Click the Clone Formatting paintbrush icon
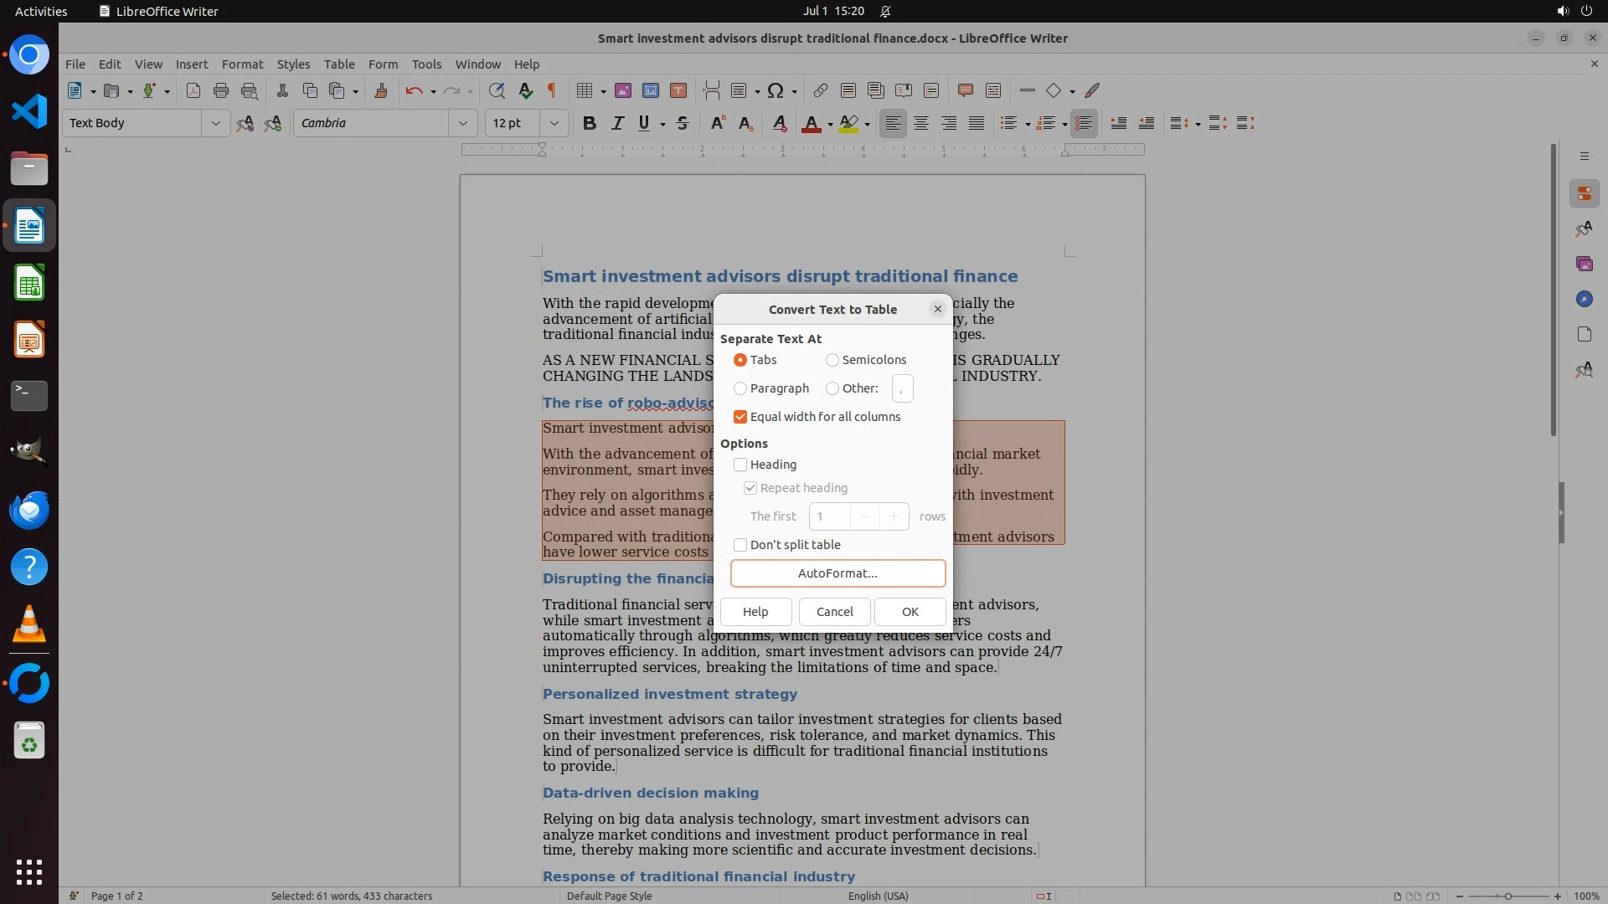The width and height of the screenshot is (1608, 904). pos(380,90)
